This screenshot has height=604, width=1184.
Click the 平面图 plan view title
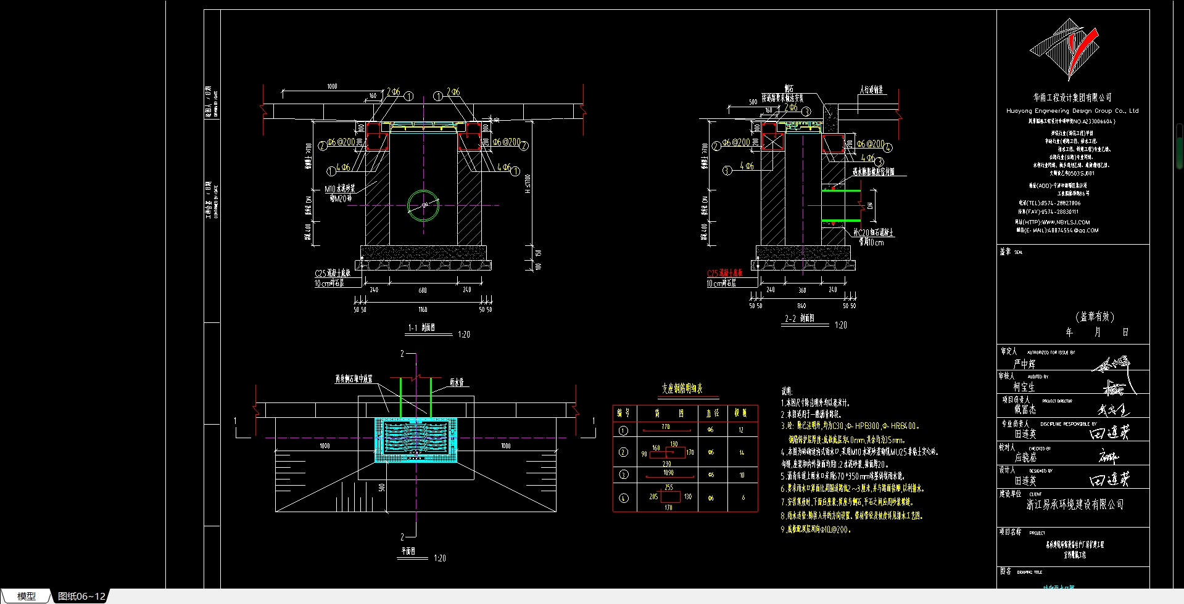pyautogui.click(x=408, y=551)
